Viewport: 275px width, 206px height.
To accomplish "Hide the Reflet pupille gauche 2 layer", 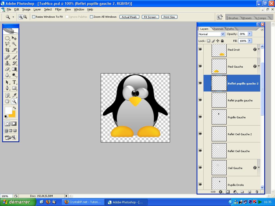I will 200,83.
